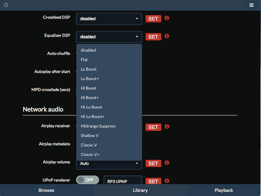This screenshot has height=196, width=261.
Task: Choose Lo Boost preset
Action: click(x=109, y=69)
